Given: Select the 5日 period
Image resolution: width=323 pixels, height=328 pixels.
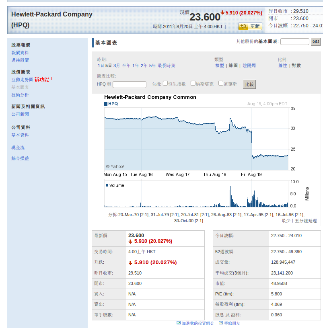Looking at the screenshot, I should coord(109,66).
